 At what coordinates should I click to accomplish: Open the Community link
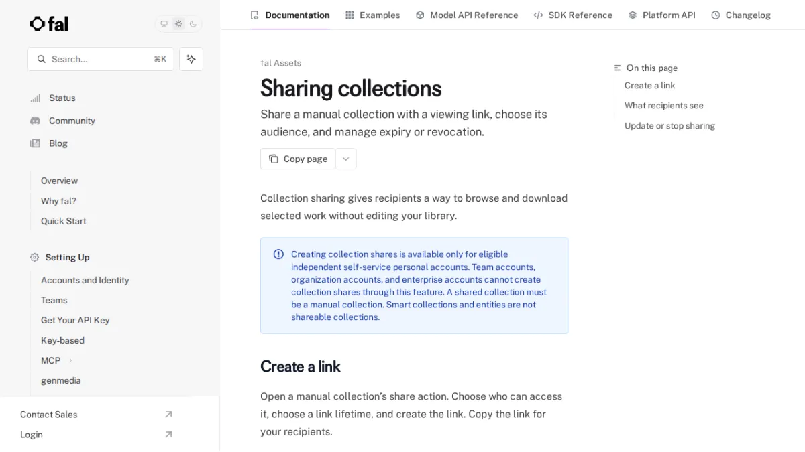pos(72,121)
